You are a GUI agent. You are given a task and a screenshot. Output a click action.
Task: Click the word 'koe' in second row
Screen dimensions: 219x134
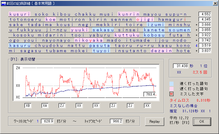(51, 20)
